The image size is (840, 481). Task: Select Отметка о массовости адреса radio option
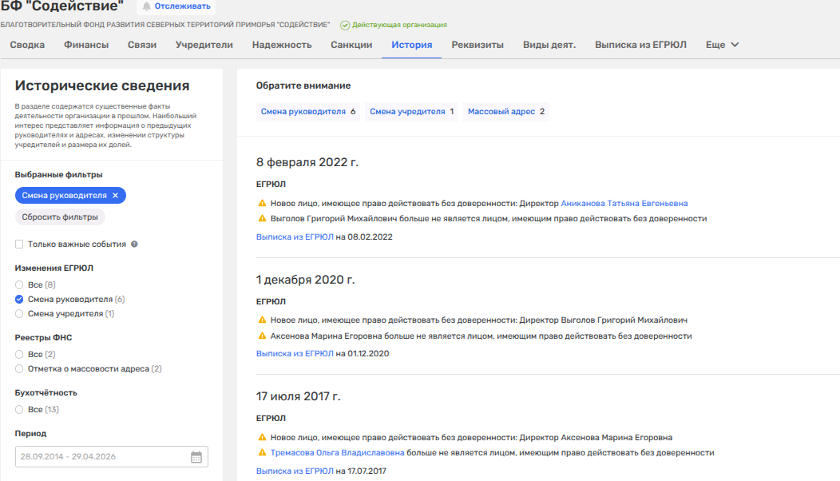(19, 369)
